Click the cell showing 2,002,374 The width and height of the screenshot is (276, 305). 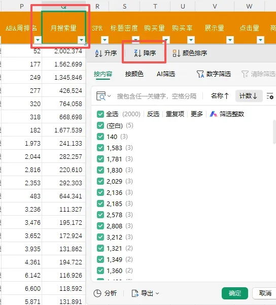coord(63,51)
